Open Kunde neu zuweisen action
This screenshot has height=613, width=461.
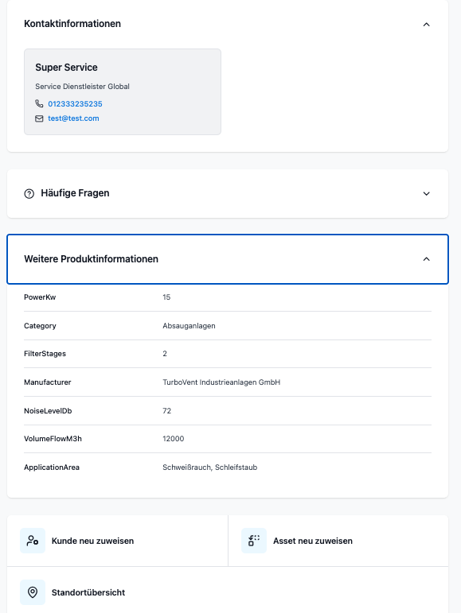117,541
